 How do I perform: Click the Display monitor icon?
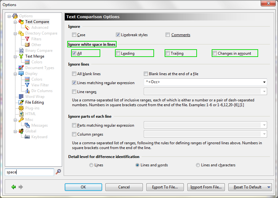(x=21, y=74)
